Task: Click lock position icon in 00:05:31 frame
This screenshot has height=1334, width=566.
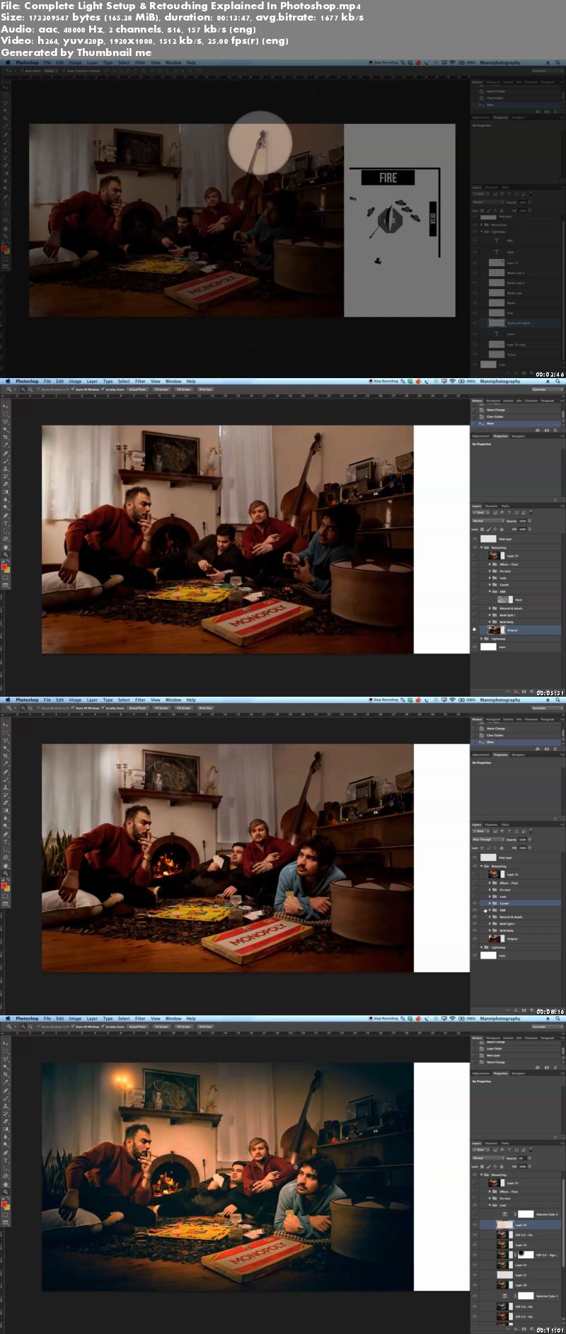Action: (x=495, y=530)
